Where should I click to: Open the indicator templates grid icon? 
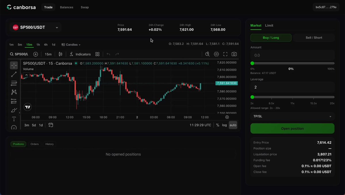click(97, 54)
